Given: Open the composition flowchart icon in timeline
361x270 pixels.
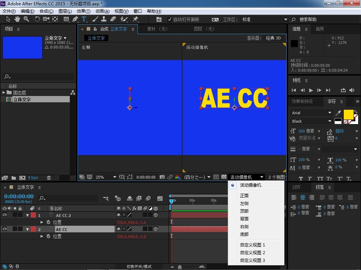Looking at the screenshot, I should coord(106,198).
